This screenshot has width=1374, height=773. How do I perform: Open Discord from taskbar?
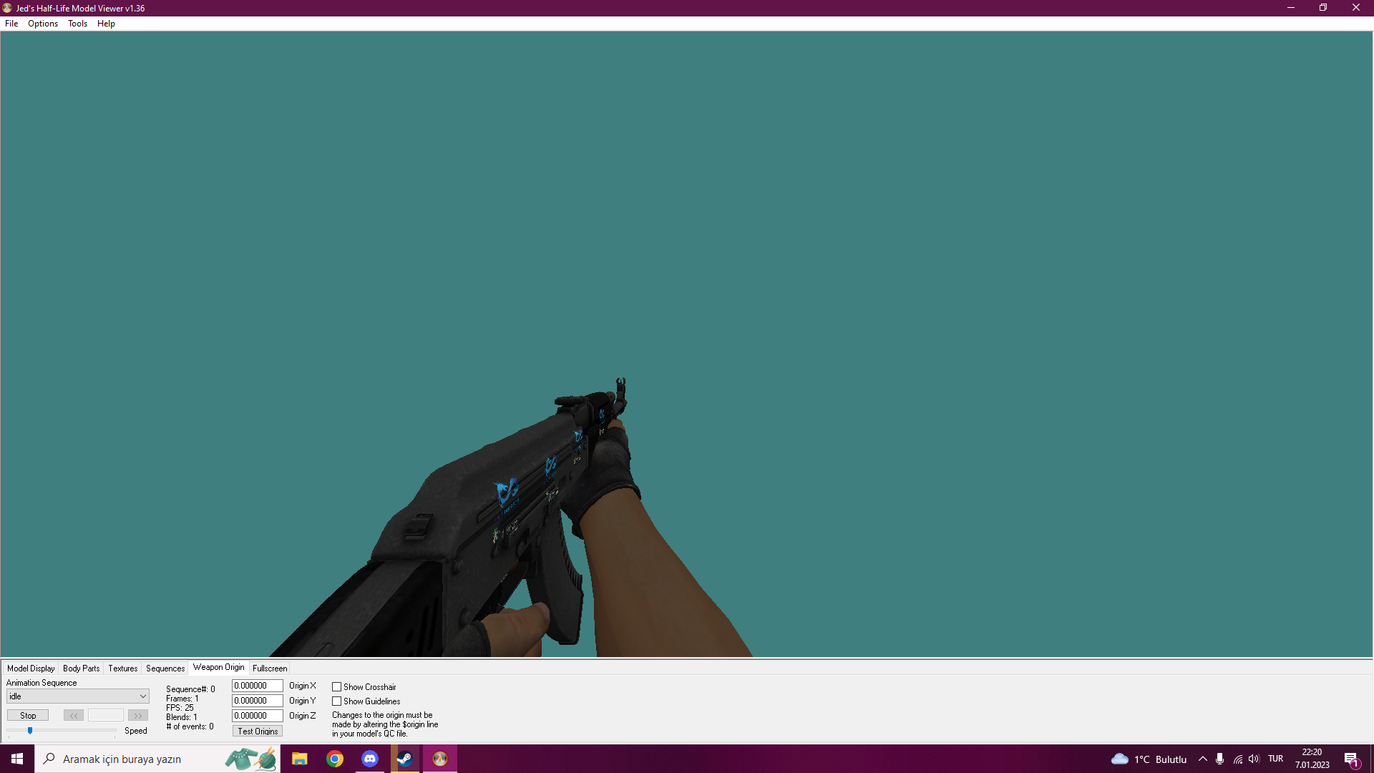coord(369,759)
